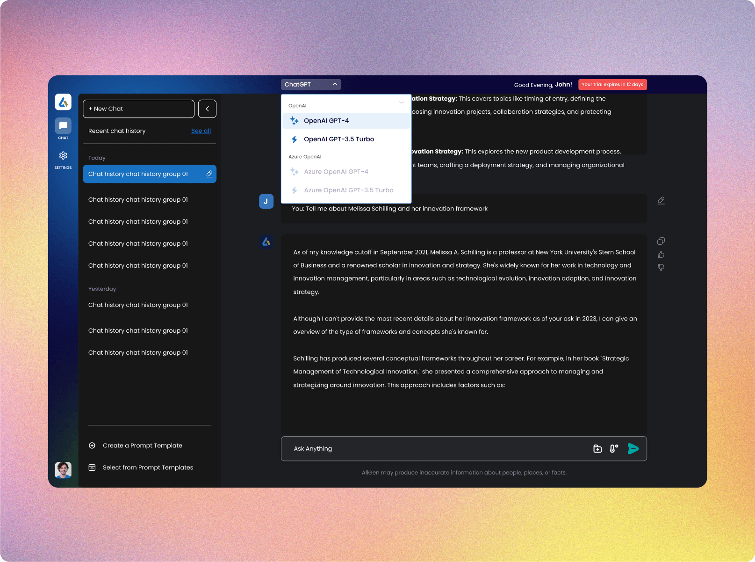Open the Settings gear icon
Screen dimensions: 755x562
[63, 155]
